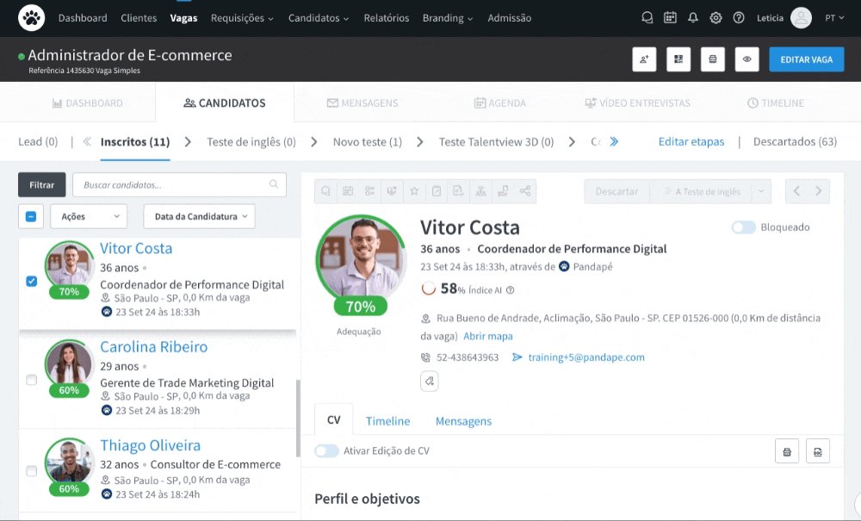Enable the Ativar Edição de CV toggle
Screen dimensions: 861x521
tap(326, 450)
